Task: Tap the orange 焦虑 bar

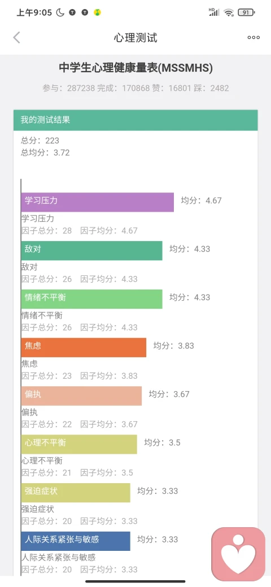Action: [x=84, y=348]
